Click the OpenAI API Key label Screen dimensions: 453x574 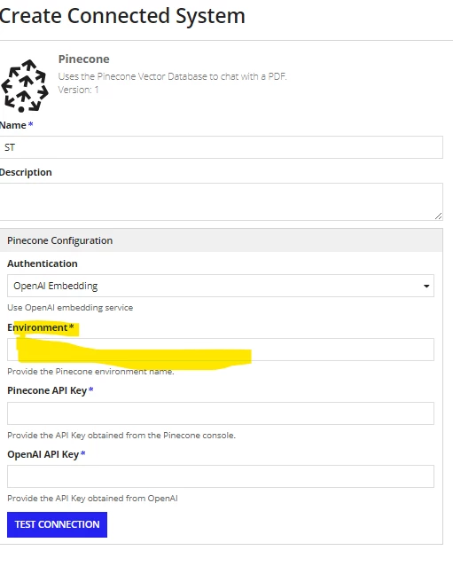pyautogui.click(x=46, y=454)
